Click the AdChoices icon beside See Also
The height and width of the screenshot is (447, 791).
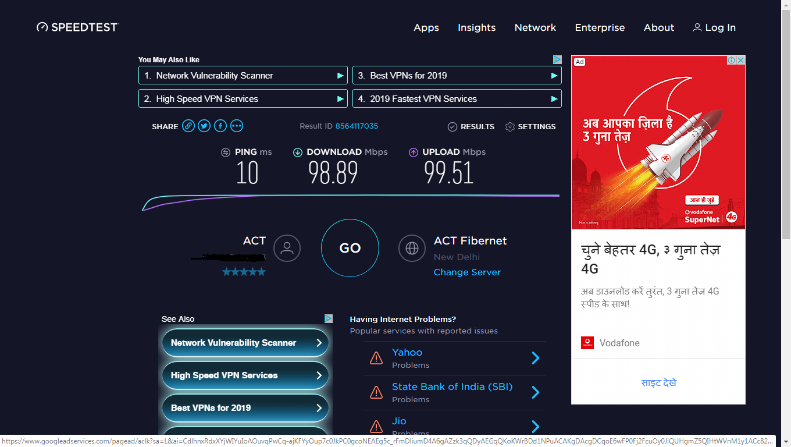click(x=329, y=319)
